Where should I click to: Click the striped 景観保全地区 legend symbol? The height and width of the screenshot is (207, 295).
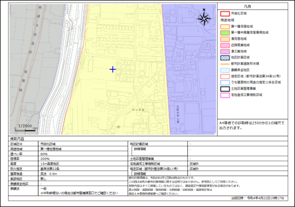click(x=225, y=70)
